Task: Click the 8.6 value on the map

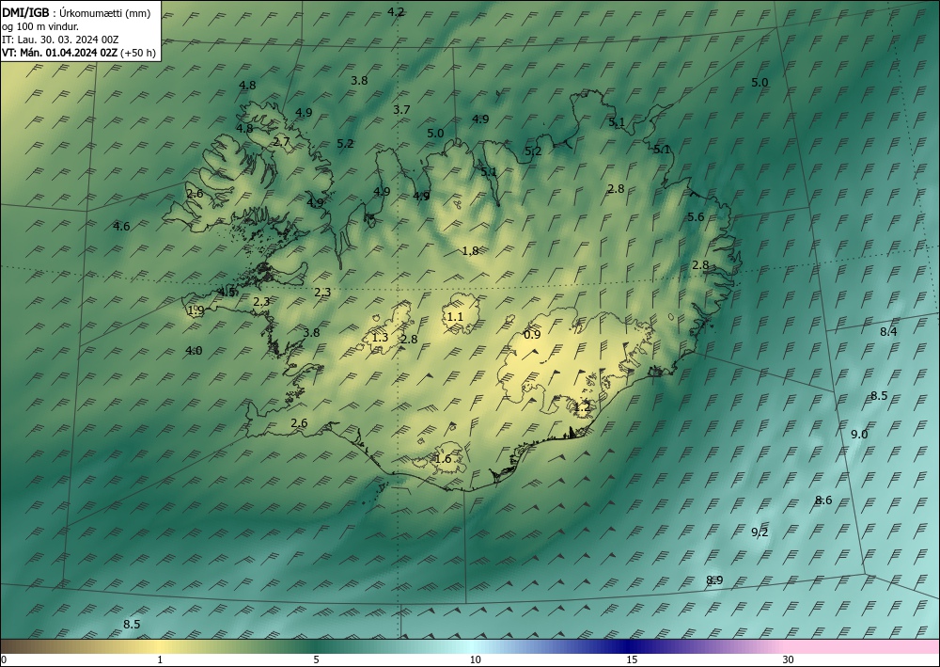Action: (823, 500)
